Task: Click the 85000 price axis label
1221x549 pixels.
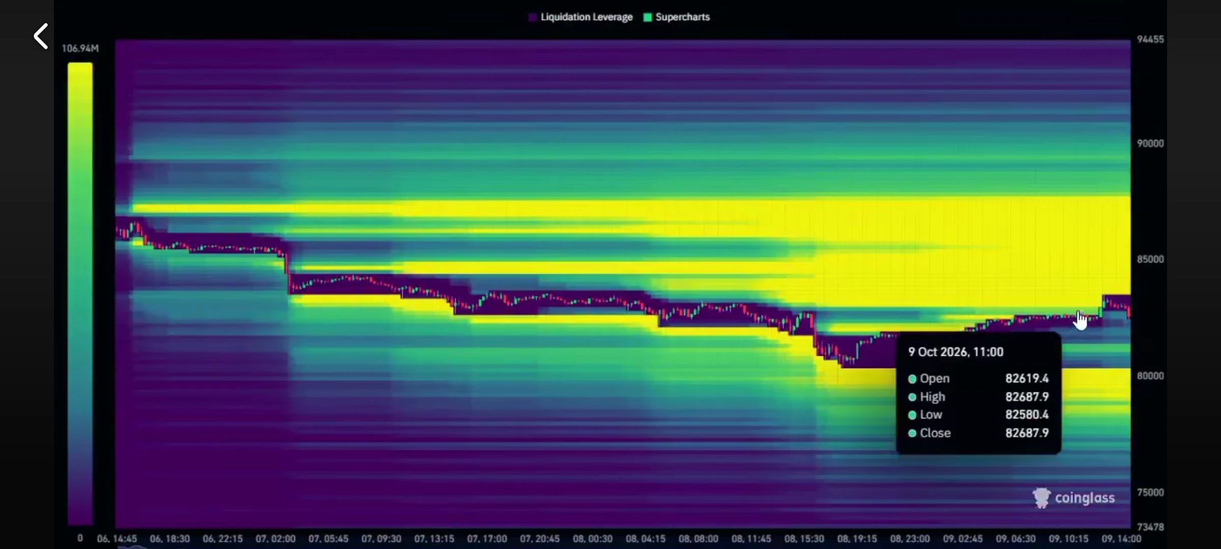Action: pyautogui.click(x=1150, y=259)
